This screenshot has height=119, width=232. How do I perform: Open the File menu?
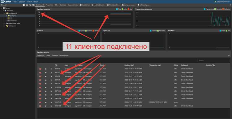point(15,2)
